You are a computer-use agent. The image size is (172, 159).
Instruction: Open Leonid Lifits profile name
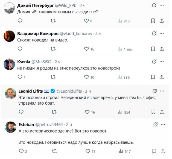pyautogui.click(x=30, y=91)
